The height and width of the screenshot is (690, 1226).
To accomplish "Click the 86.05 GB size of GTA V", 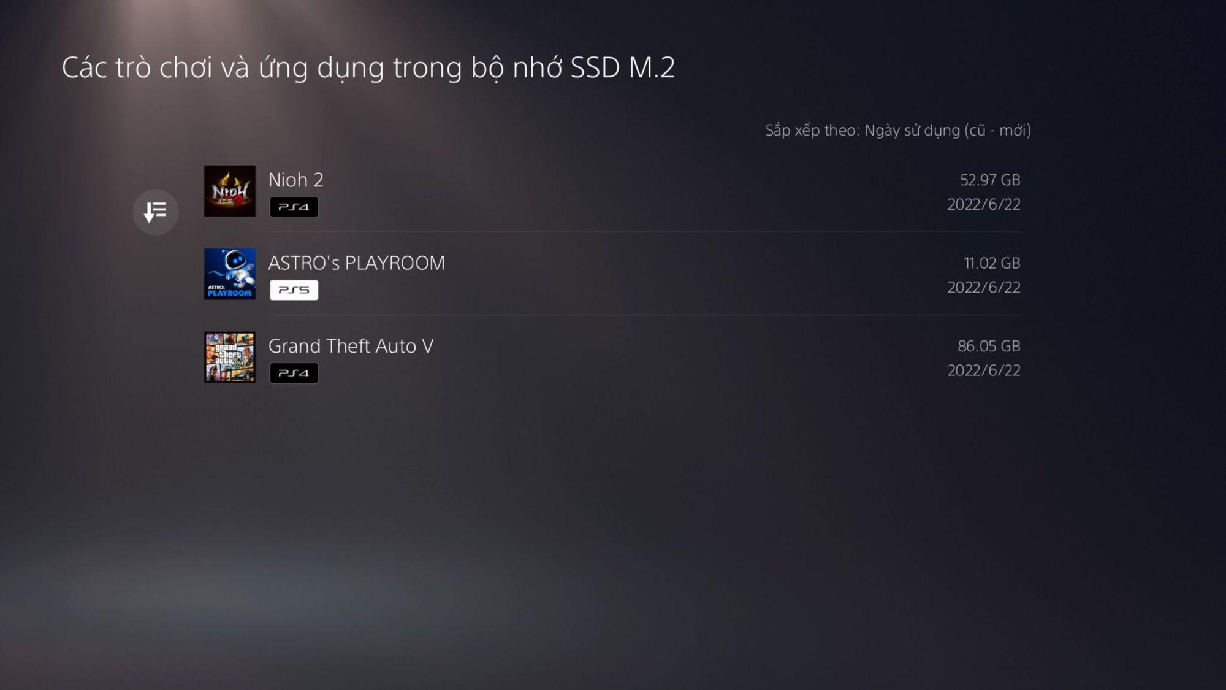I will 989,346.
